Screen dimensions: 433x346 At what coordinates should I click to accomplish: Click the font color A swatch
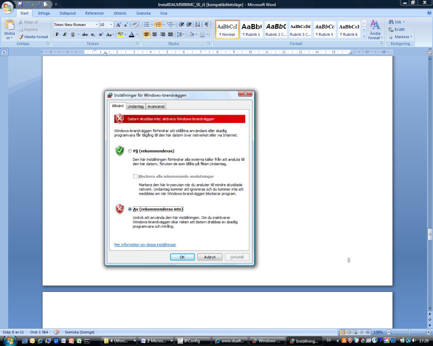pyautogui.click(x=131, y=35)
